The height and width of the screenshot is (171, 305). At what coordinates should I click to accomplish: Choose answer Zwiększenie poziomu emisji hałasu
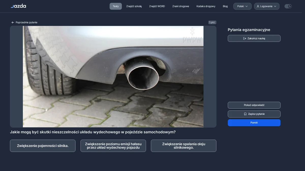[113, 146]
